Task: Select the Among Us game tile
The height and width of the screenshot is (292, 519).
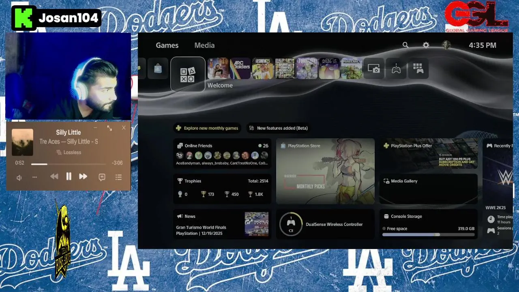Action: coord(329,69)
